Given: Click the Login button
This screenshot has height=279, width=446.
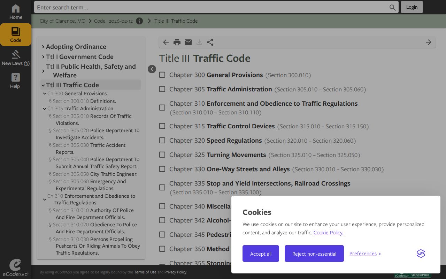Looking at the screenshot, I should (412, 7).
